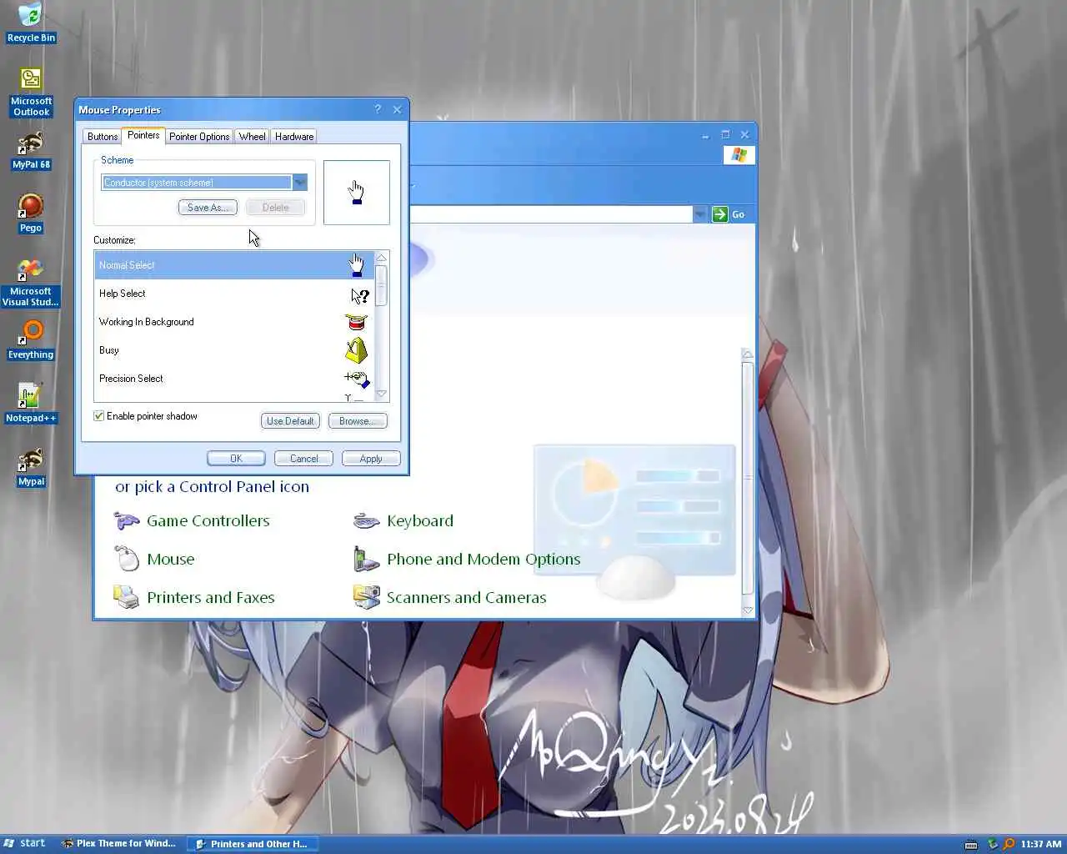
Task: Toggle Enable pointer shadow checkbox
Action: [99, 416]
